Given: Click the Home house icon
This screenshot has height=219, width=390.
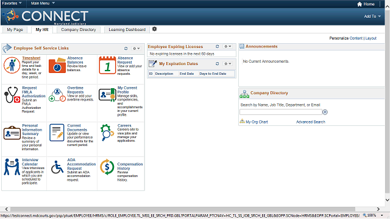Looking at the screenshot, I should 360,4.
